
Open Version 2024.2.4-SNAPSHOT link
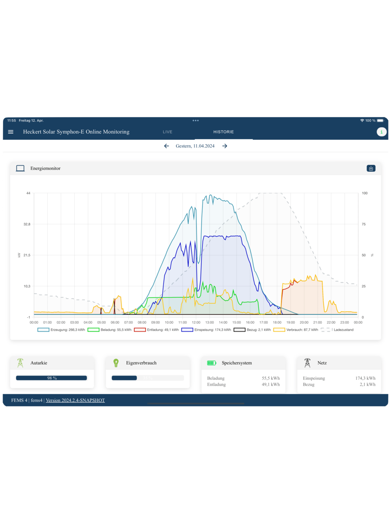tap(75, 400)
